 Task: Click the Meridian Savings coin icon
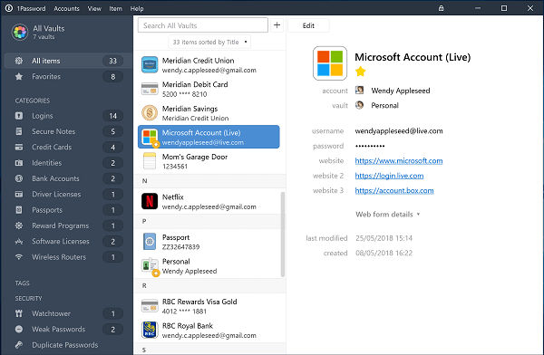coord(150,113)
